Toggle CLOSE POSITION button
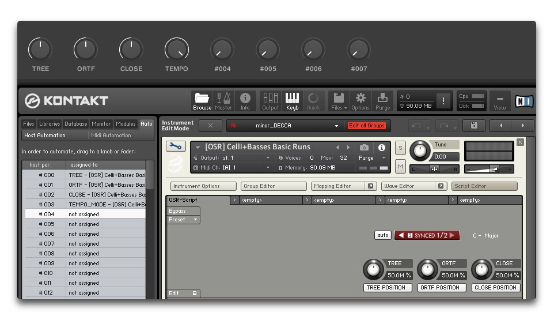The width and height of the screenshot is (554, 320). [x=496, y=288]
